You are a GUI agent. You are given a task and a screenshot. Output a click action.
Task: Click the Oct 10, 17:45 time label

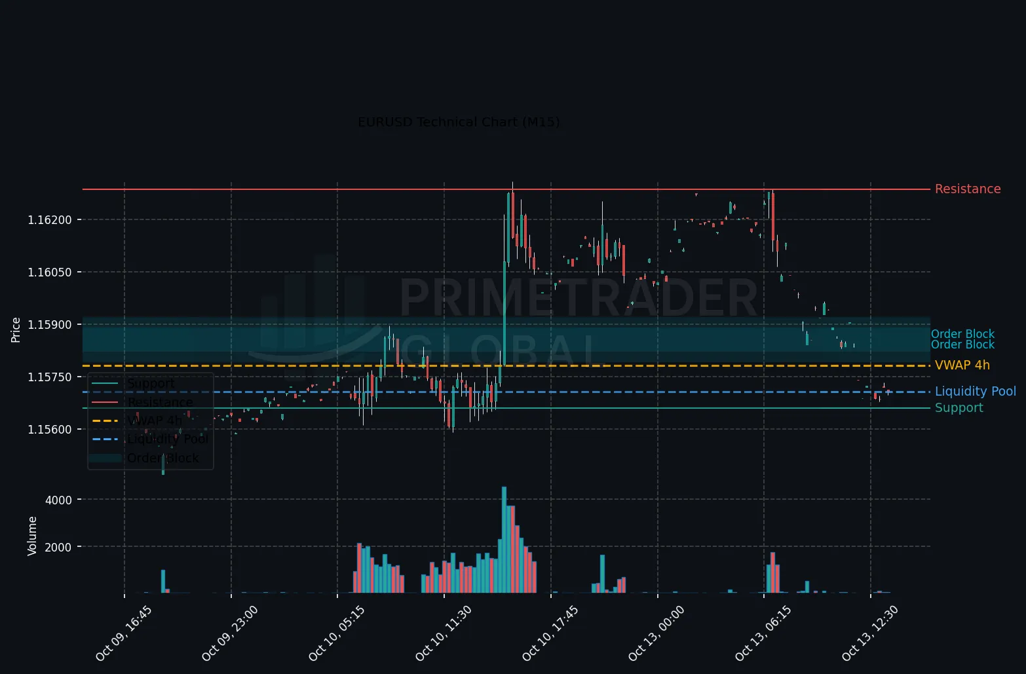(550, 633)
